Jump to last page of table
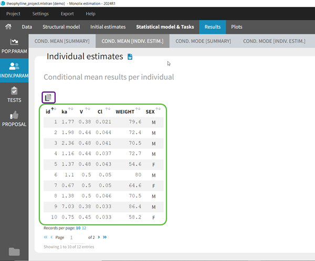315x261 pixels. click(104, 237)
